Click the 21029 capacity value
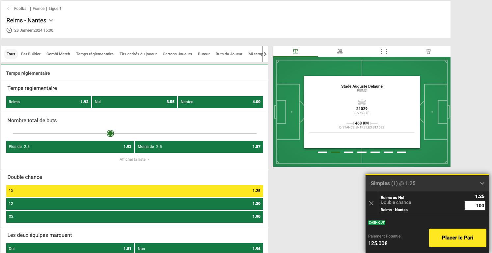 [362, 109]
